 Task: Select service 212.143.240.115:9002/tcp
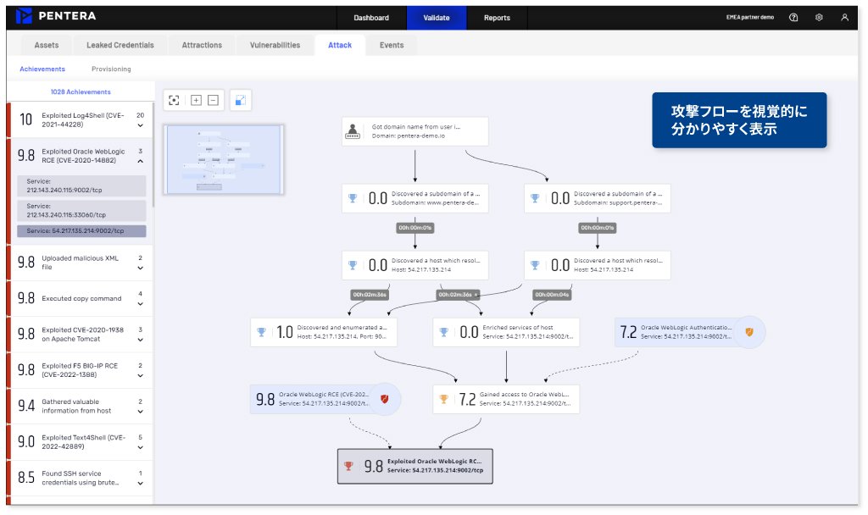click(82, 186)
